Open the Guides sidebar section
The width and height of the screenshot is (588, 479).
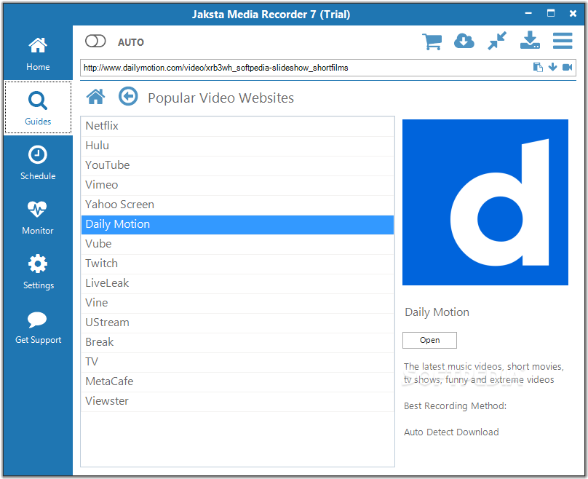pyautogui.click(x=38, y=107)
